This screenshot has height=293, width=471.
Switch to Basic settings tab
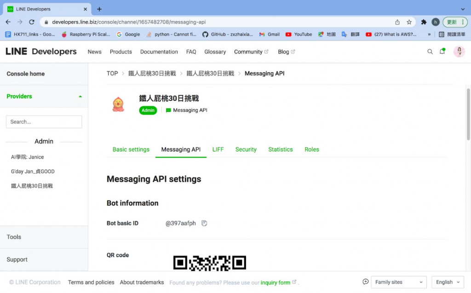131,149
